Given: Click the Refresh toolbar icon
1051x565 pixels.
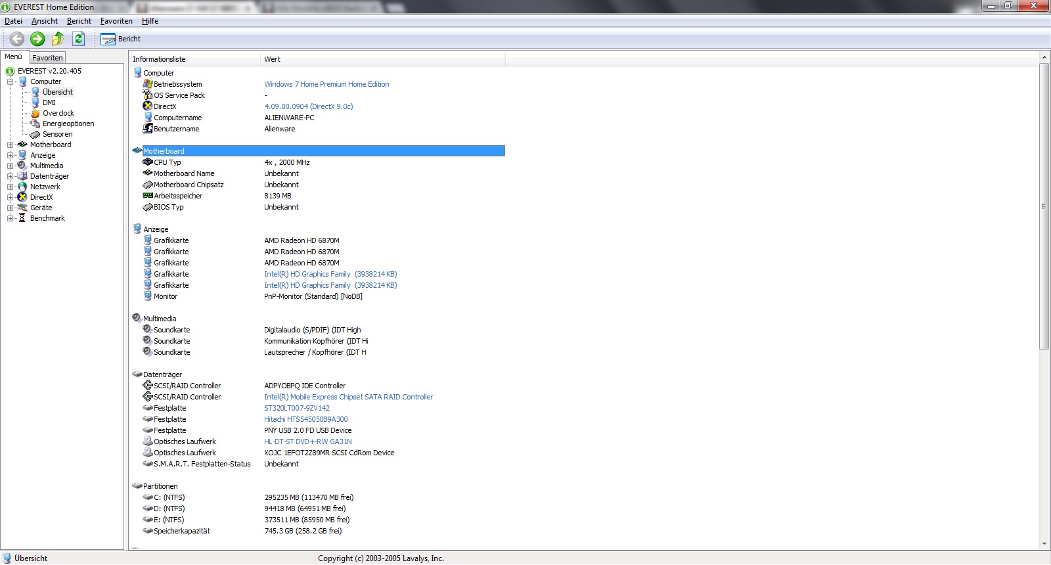Looking at the screenshot, I should 78,39.
